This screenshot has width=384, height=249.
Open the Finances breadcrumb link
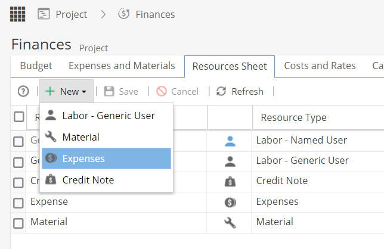pos(155,14)
